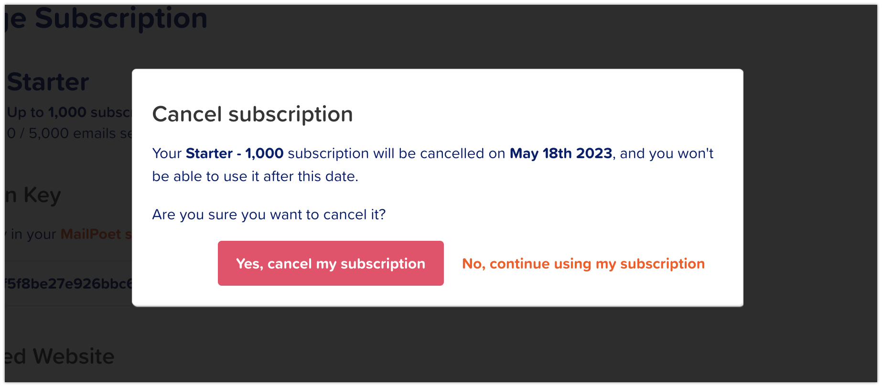The height and width of the screenshot is (387, 882).
Task: Click the dimmed Website section heading
Action: pyautogui.click(x=60, y=356)
